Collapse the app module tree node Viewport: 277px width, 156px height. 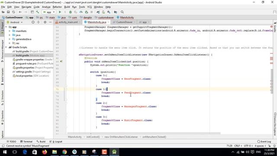pos(6,27)
